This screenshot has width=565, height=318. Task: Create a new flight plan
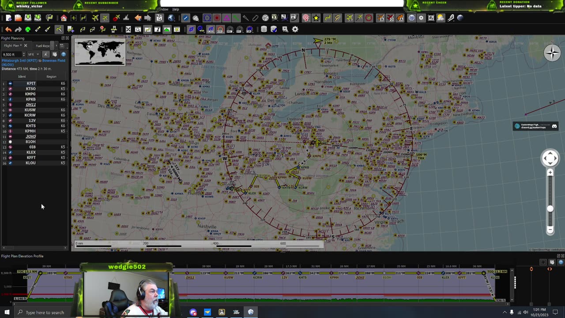(9, 18)
